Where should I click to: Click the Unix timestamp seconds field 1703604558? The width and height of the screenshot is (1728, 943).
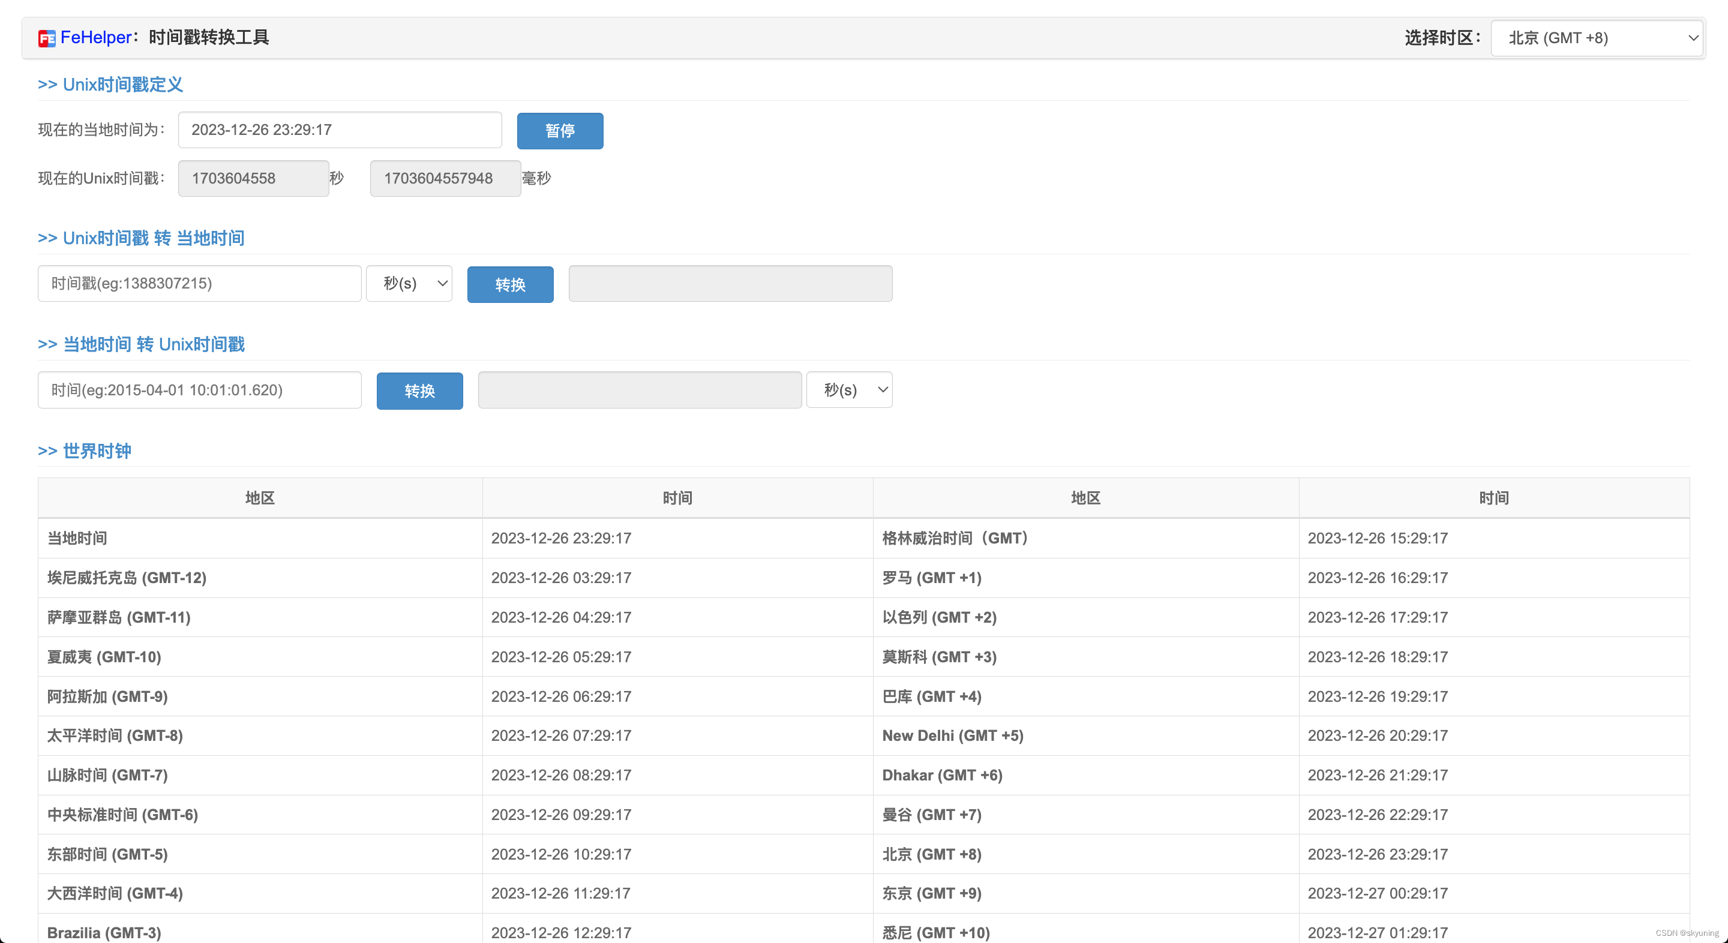254,178
